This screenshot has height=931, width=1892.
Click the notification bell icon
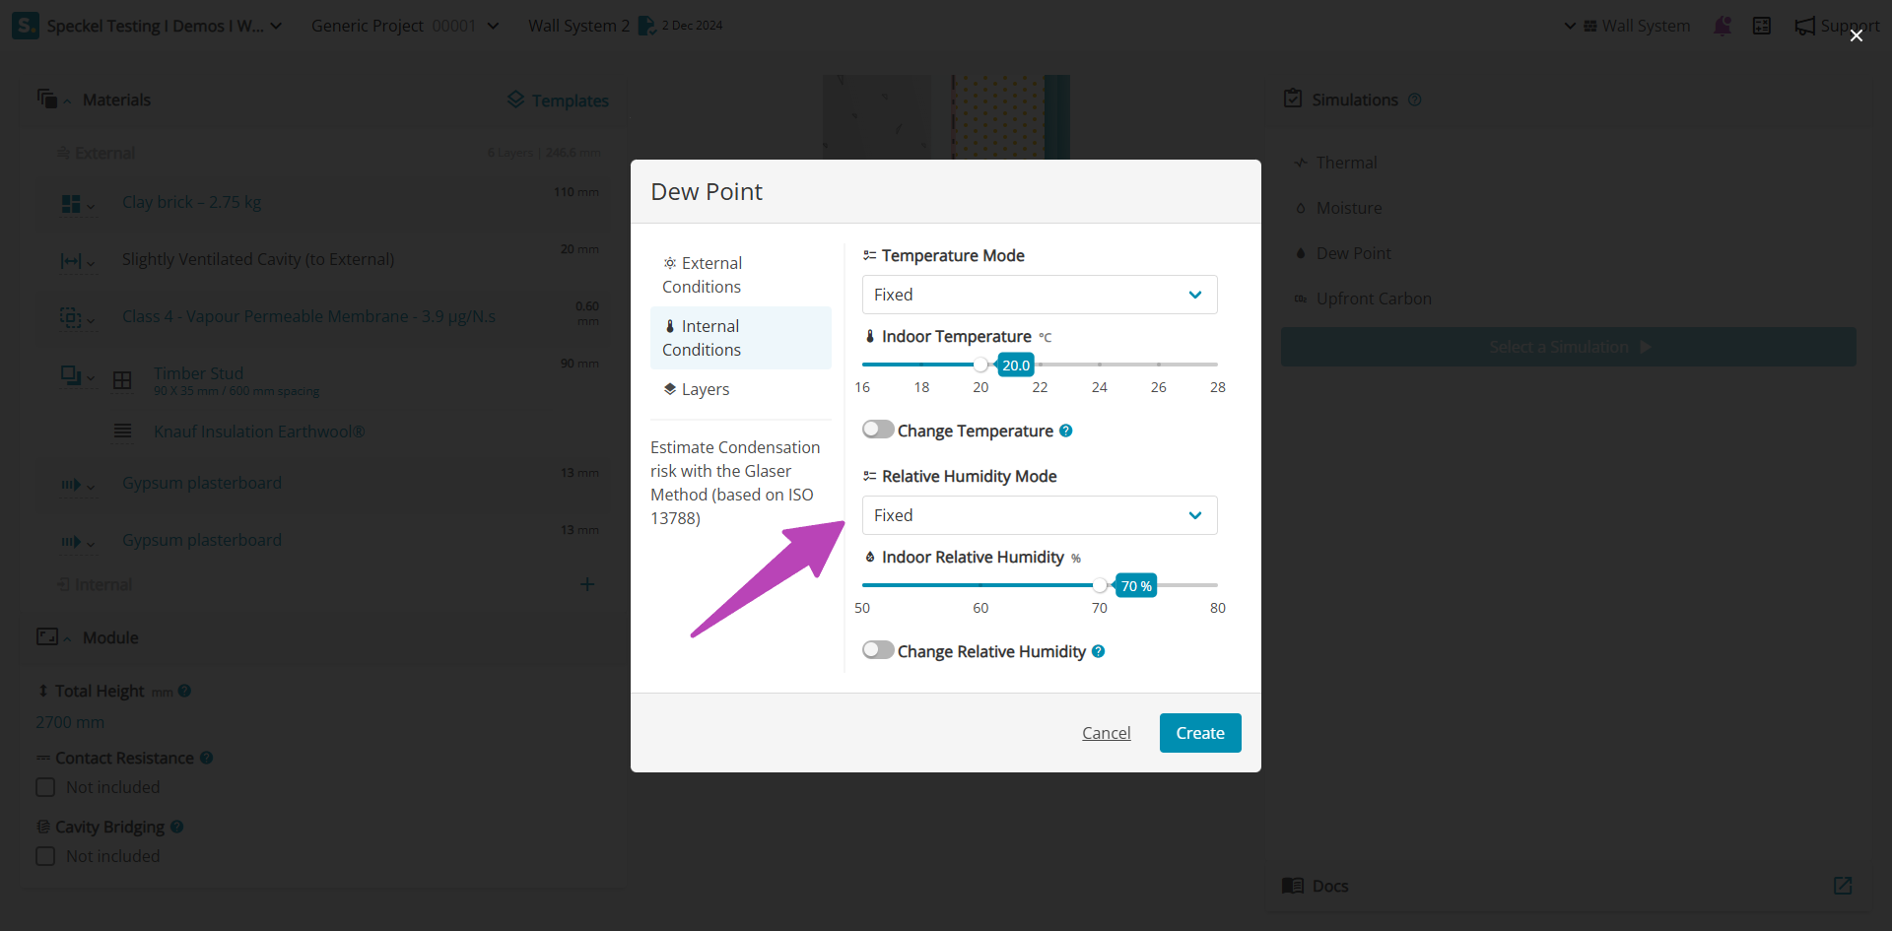pos(1723,26)
